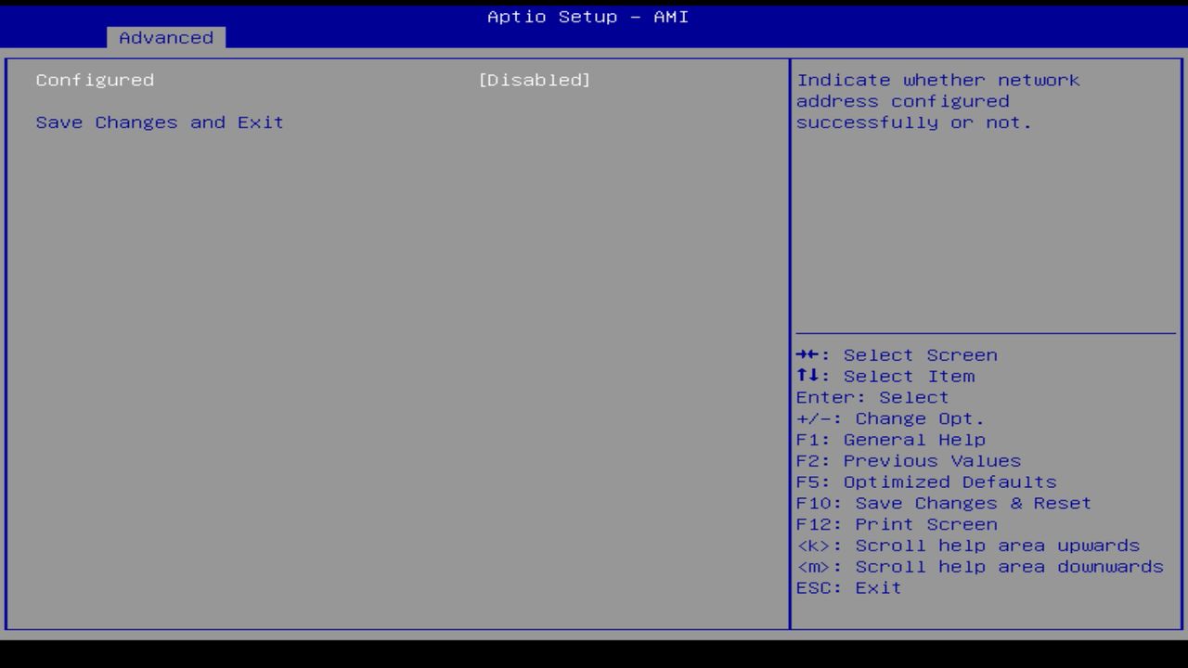The height and width of the screenshot is (668, 1188).
Task: Click Scroll help area downwards entry
Action: [x=979, y=566]
